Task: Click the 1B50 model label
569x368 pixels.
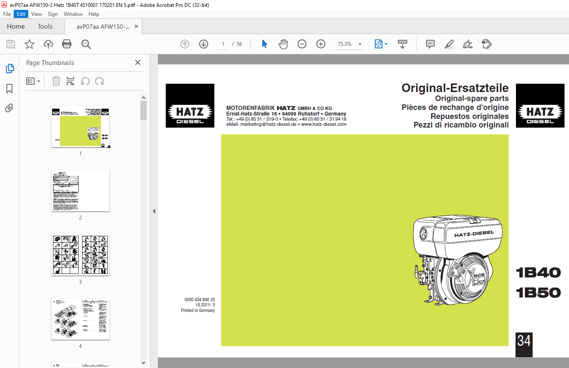Action: (538, 293)
